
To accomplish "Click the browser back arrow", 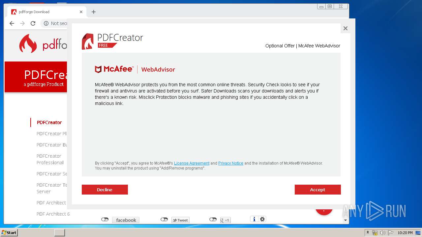I will click(12, 23).
